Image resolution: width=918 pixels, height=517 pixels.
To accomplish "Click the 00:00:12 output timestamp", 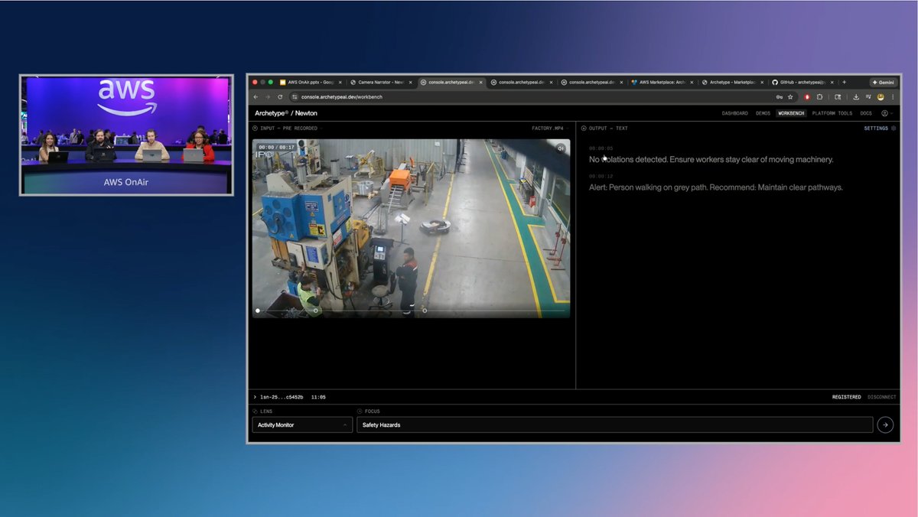I will pyautogui.click(x=601, y=177).
